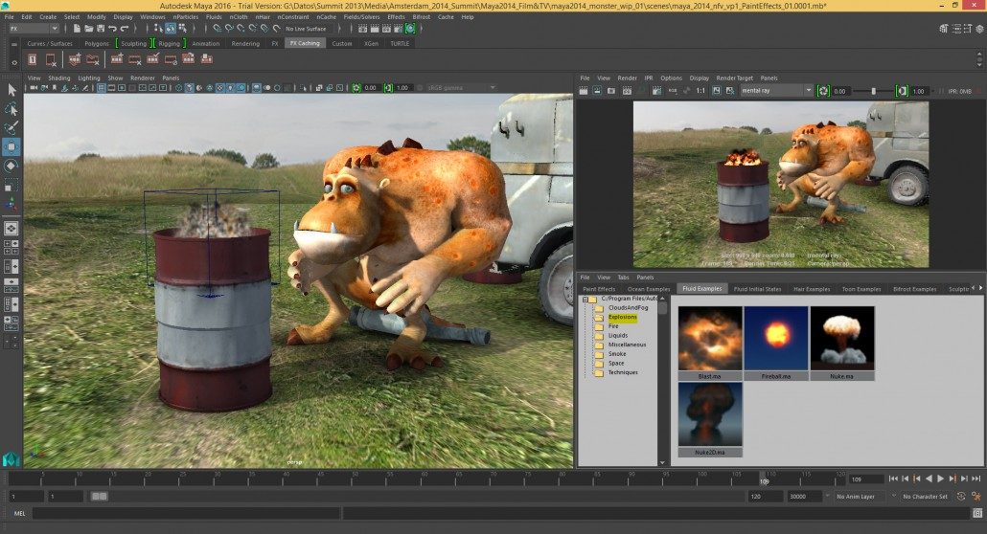This screenshot has height=534, width=987.
Task: Click the 1:1 real size render icon
Action: (700, 91)
